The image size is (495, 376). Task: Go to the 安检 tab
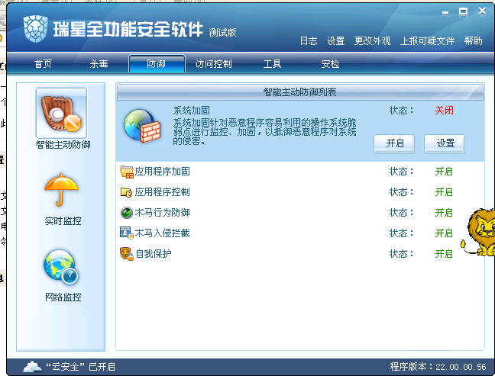click(330, 64)
